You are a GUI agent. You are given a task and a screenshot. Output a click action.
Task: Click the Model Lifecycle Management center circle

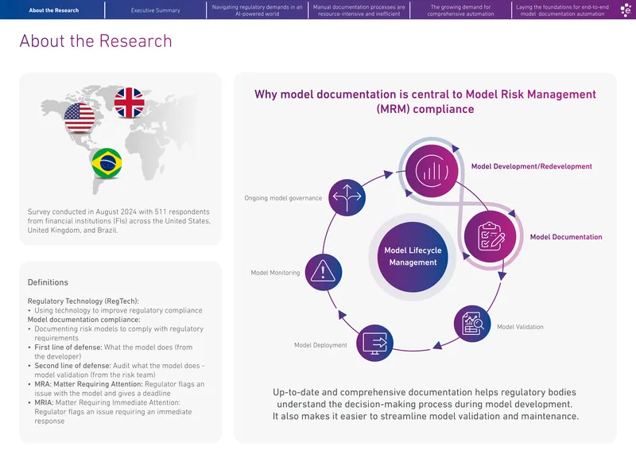[x=413, y=257]
